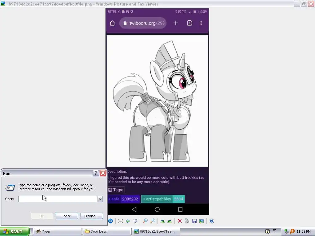Viewport: 315px width, 236px height.
Task: Close the Run dialog
Action: click(103, 173)
